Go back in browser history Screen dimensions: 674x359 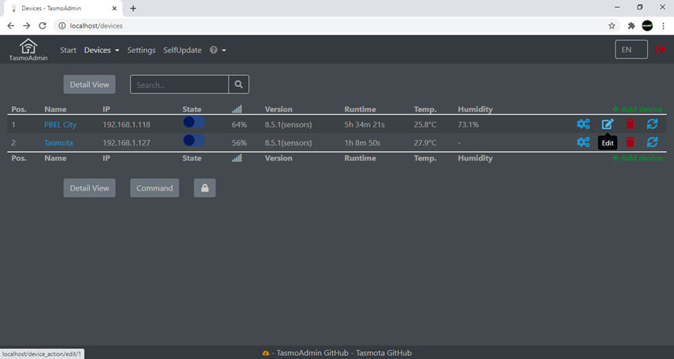[11, 26]
